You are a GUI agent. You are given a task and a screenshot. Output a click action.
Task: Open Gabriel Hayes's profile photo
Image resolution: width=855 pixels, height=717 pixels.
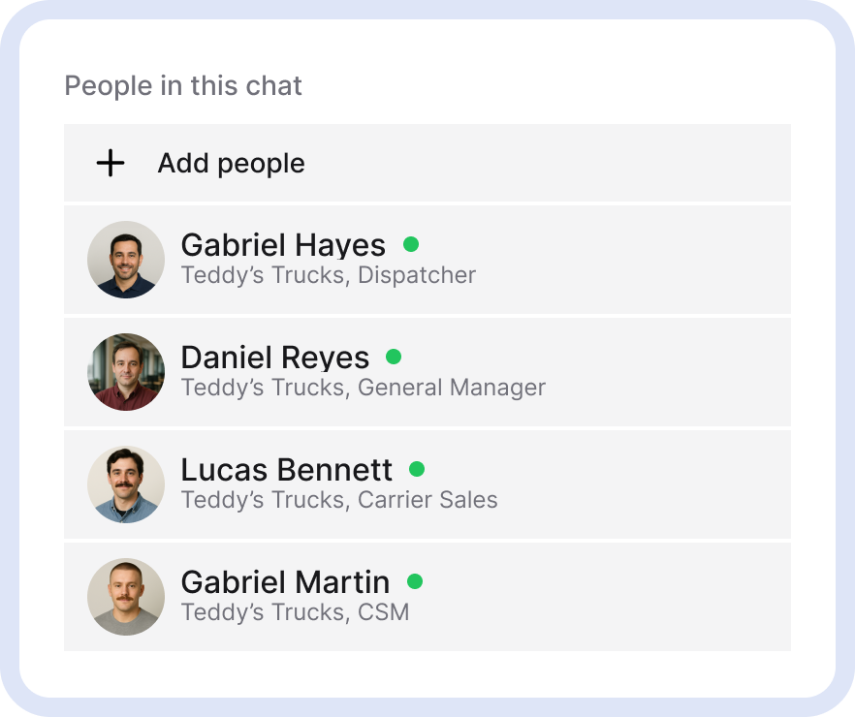coord(126,260)
